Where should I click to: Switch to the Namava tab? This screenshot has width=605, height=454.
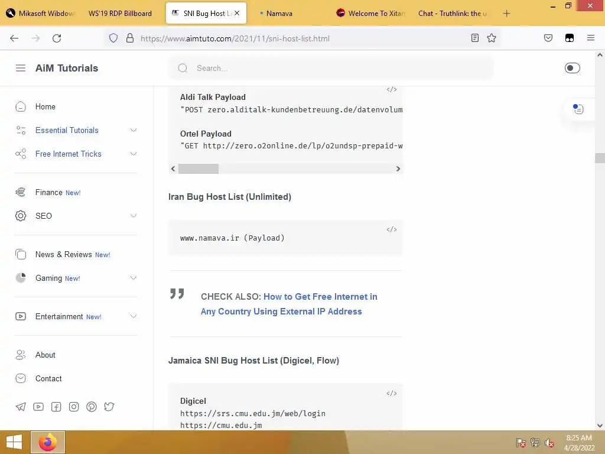279,13
